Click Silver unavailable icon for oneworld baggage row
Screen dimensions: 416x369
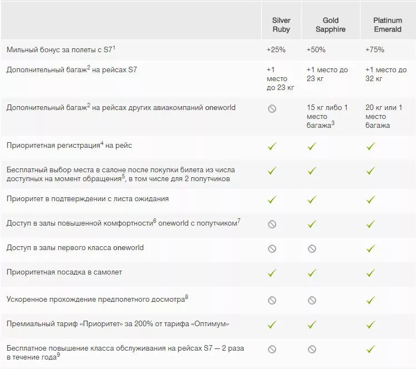coord(272,109)
